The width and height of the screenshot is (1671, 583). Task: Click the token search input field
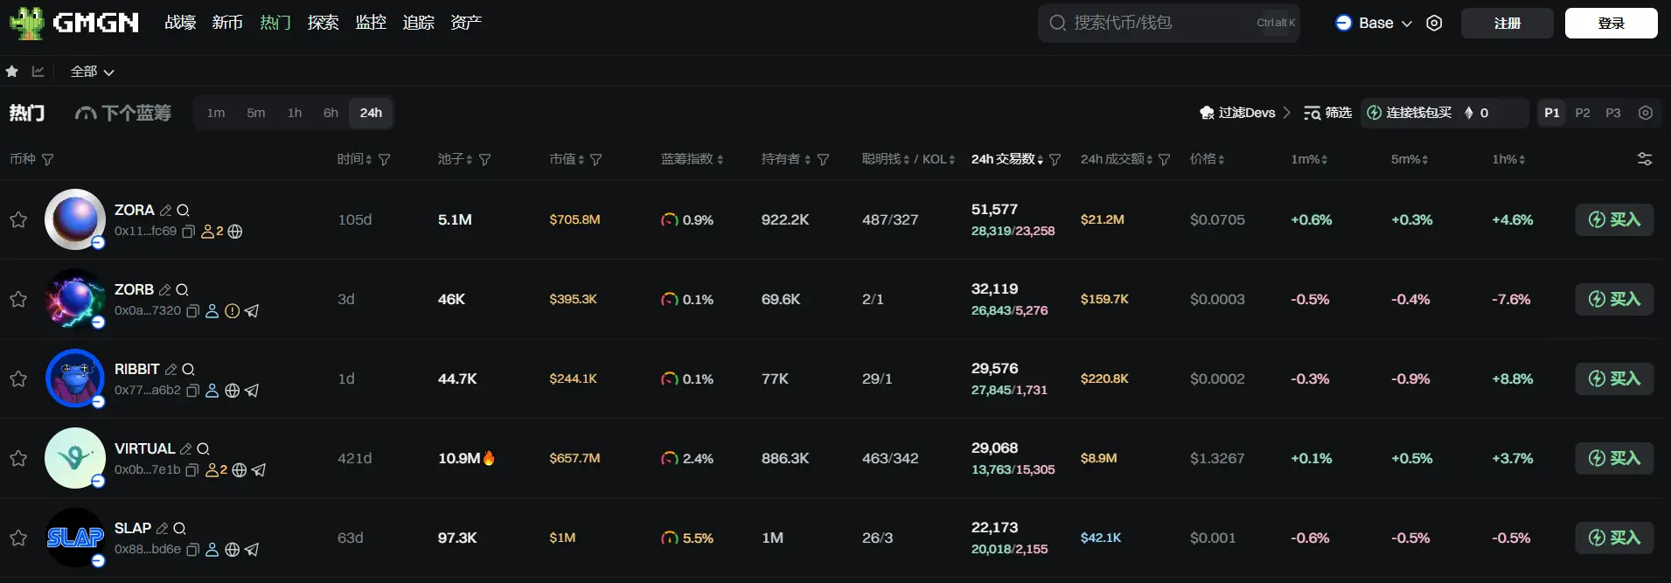pyautogui.click(x=1169, y=23)
